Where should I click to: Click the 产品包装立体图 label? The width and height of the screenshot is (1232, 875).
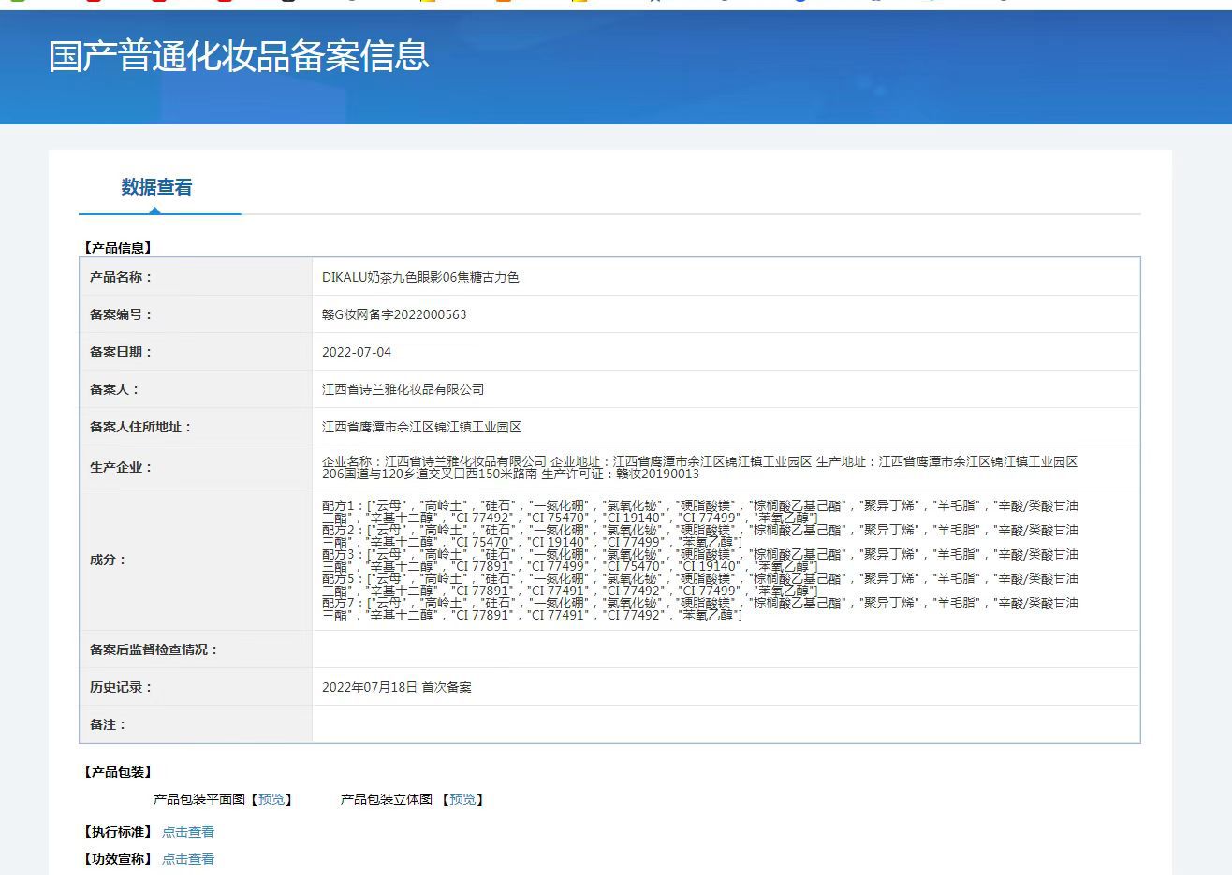coord(387,799)
